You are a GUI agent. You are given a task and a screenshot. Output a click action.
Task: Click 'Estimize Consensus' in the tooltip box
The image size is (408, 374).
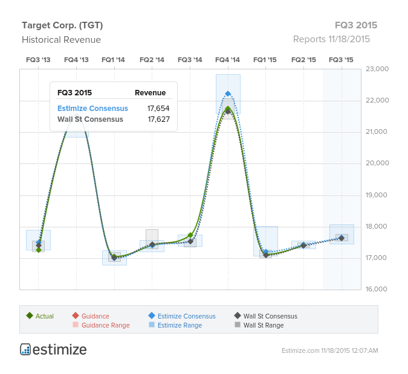tap(92, 109)
